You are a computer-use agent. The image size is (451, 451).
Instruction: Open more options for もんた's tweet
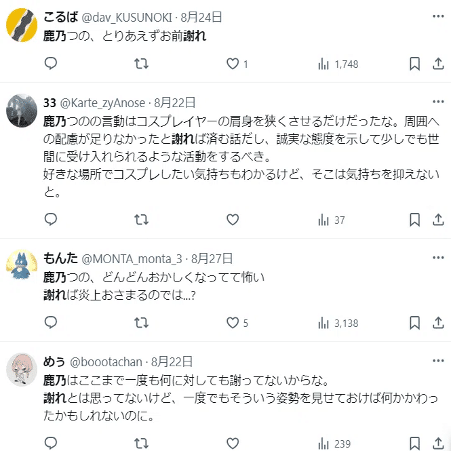point(438,258)
